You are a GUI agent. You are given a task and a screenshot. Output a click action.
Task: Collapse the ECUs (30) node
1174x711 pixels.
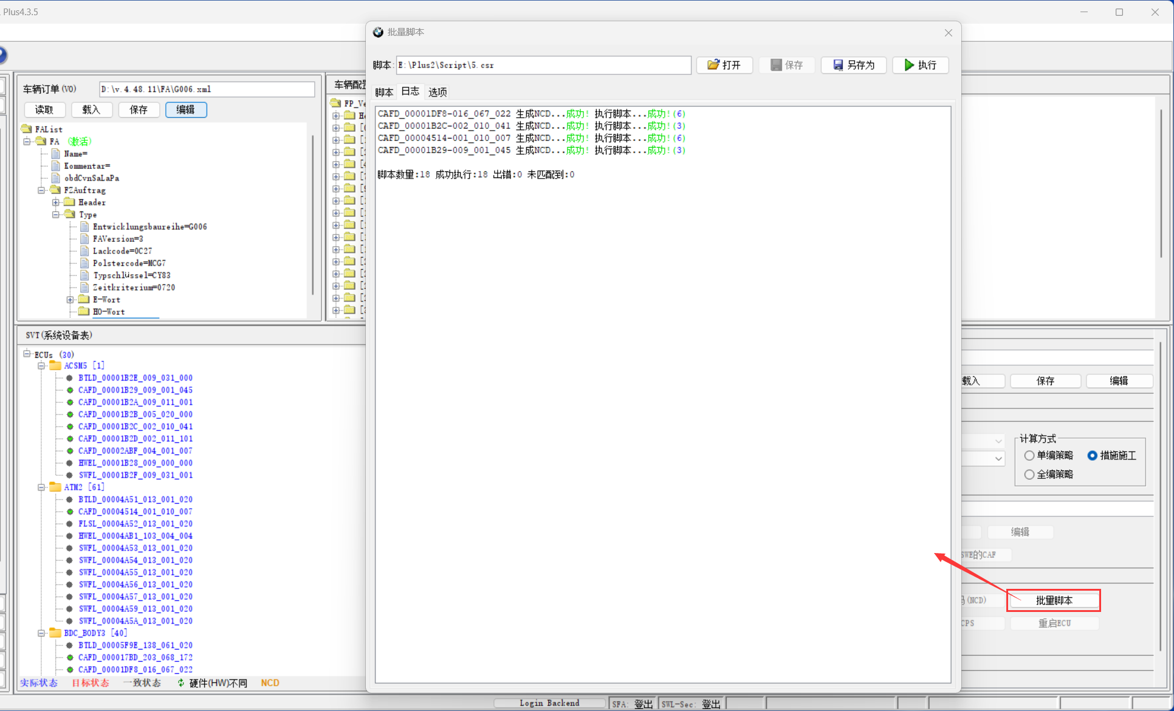[27, 354]
